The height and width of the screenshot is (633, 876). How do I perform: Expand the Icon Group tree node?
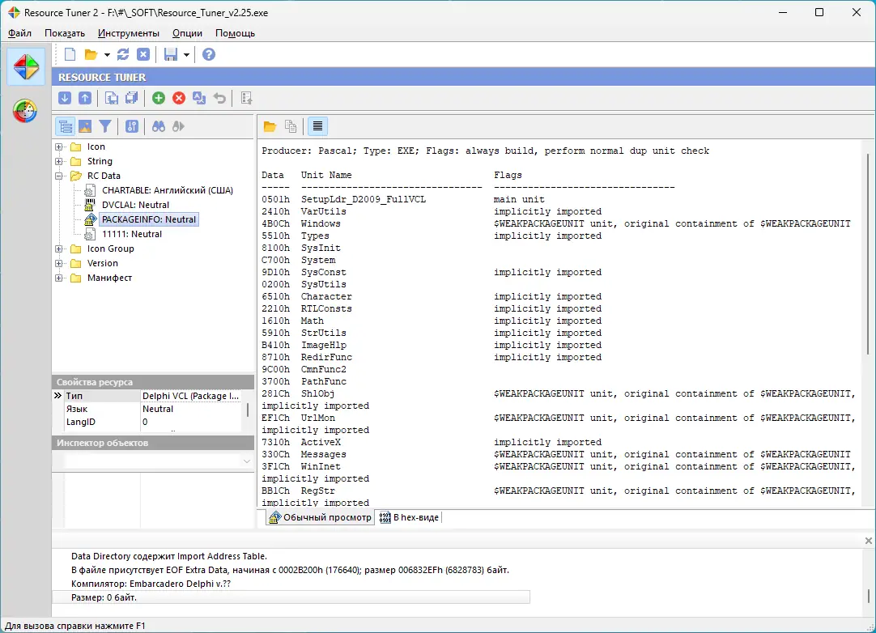[59, 249]
